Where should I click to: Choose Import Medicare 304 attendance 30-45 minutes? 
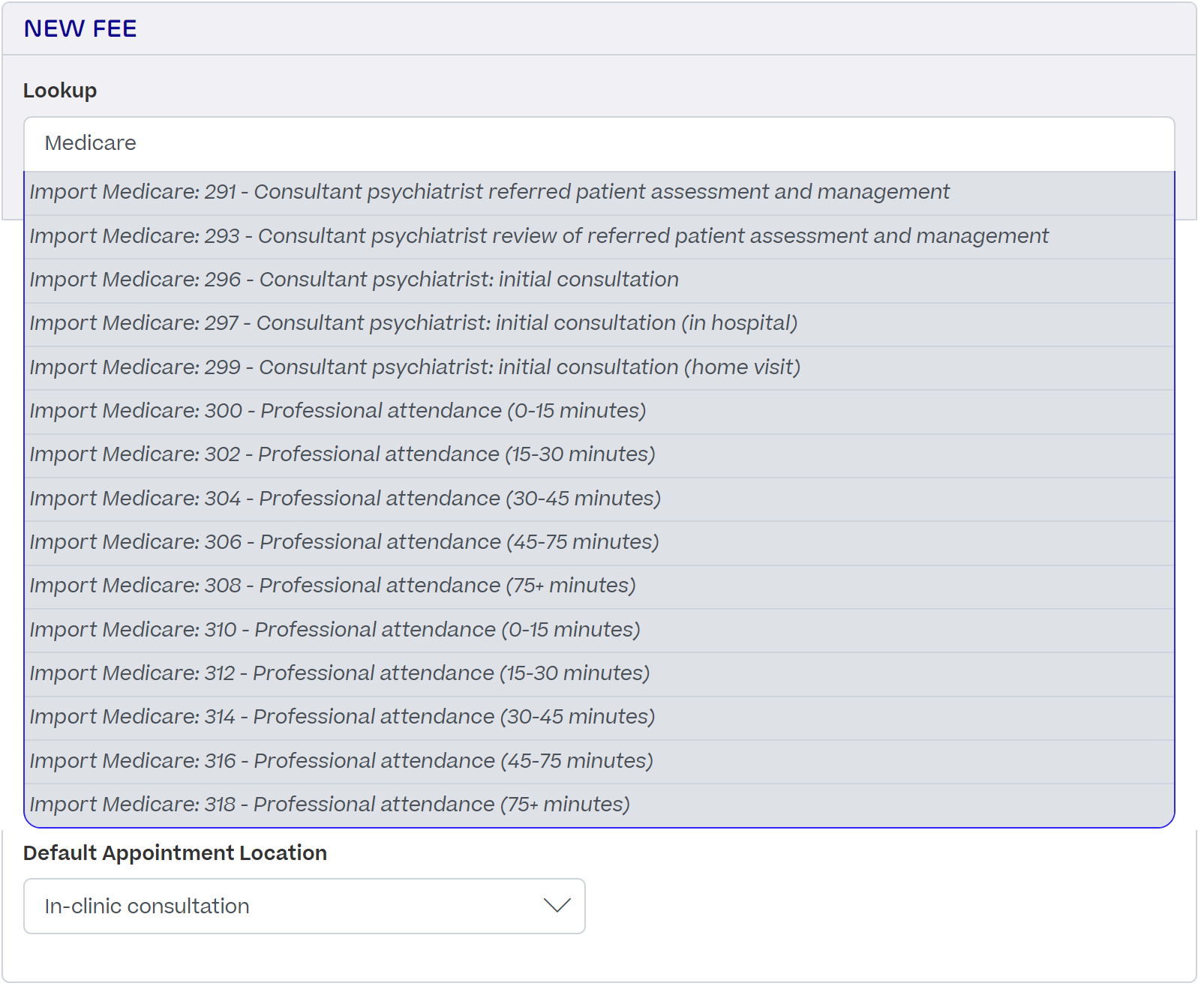599,499
